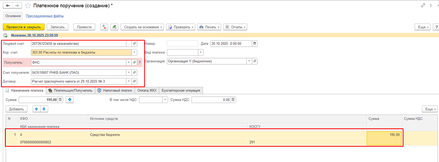Image resolution: width=439 pixels, height=162 pixels.
Task: Expand the В том числе НДС dropdown
Action: (165, 99)
